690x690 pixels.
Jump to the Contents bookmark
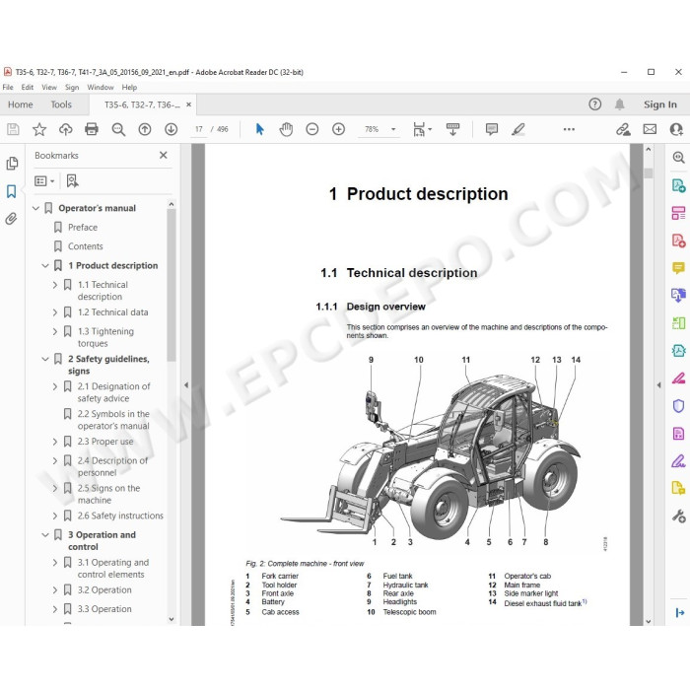86,246
